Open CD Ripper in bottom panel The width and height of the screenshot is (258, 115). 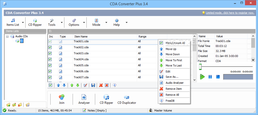pyautogui.click(x=106, y=99)
